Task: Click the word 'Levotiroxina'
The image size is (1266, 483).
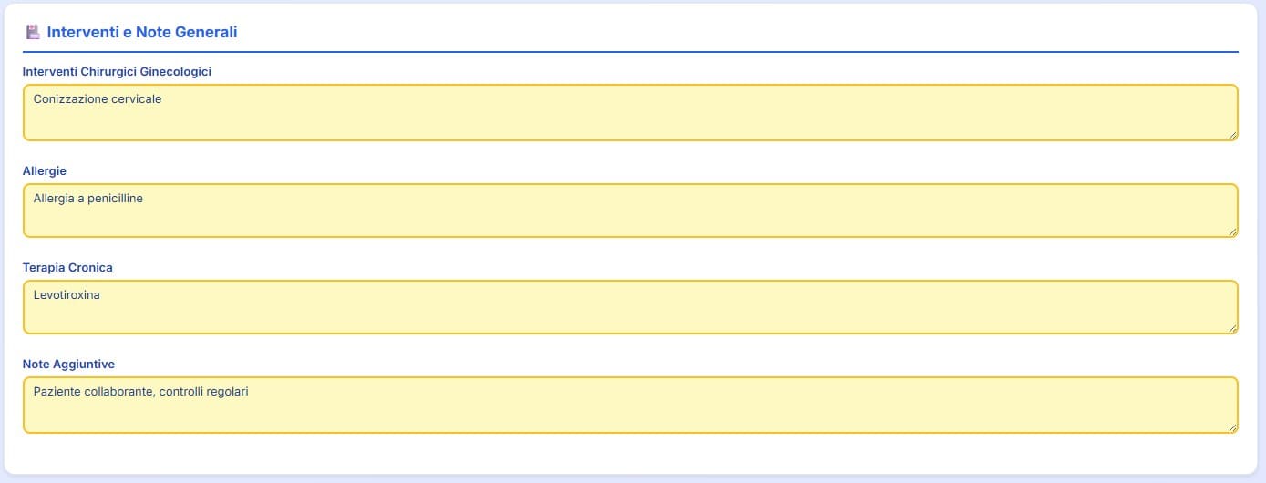Action: [x=67, y=294]
